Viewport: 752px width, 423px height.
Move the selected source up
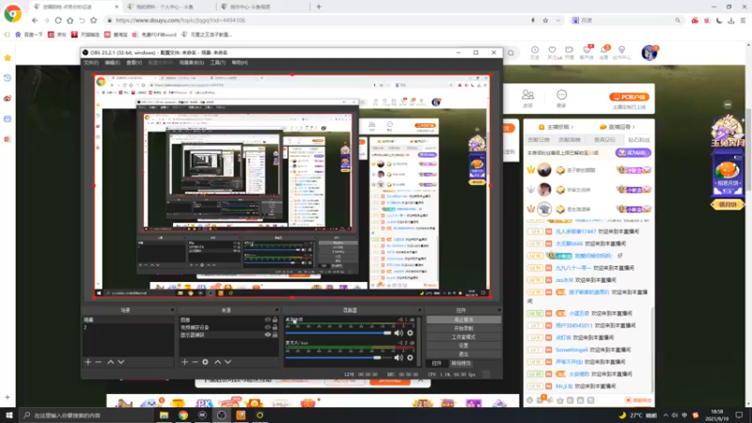pyautogui.click(x=217, y=362)
